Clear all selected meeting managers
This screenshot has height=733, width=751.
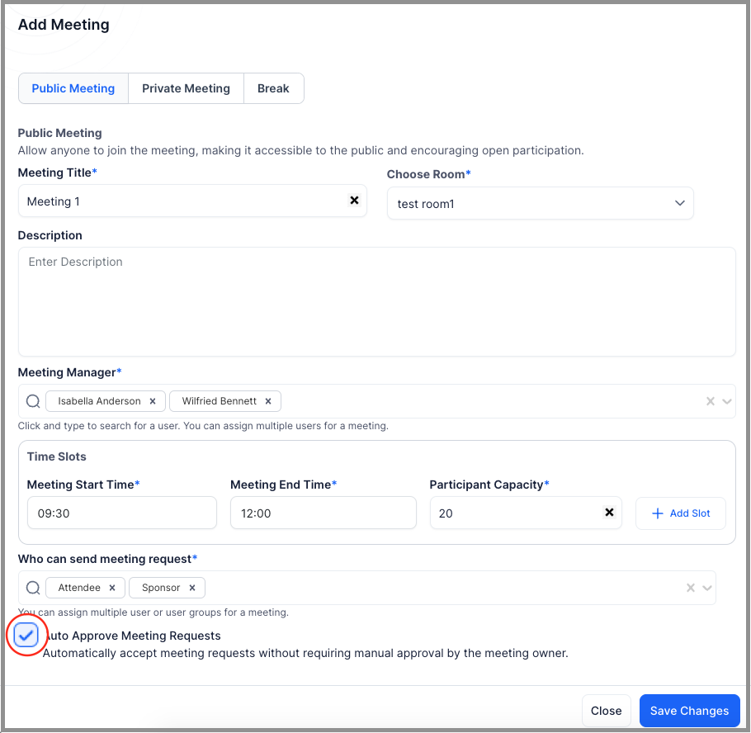[x=711, y=401]
